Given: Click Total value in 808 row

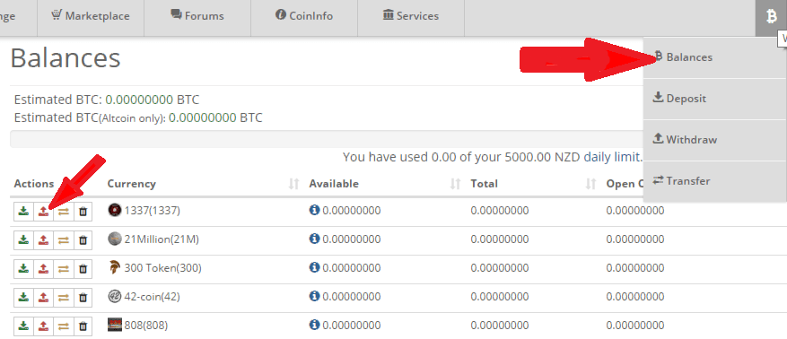Looking at the screenshot, I should [500, 326].
